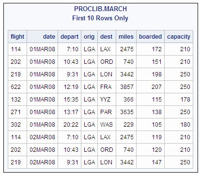Select flight cell 622
Image resolution: width=200 pixels, height=175 pixels.
17,87
